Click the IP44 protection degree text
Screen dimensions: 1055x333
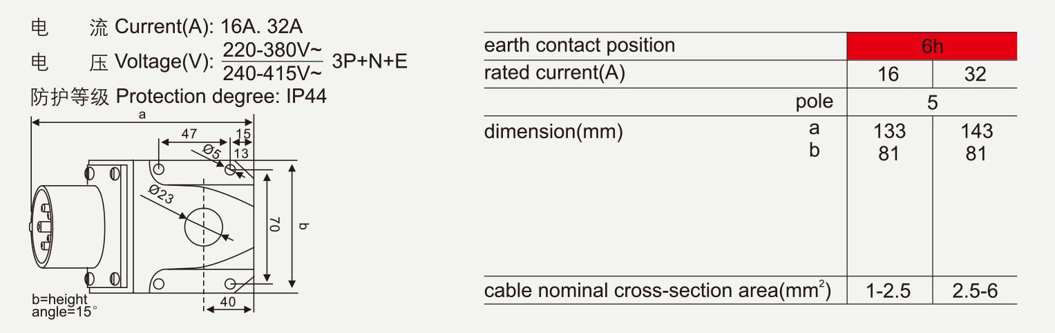[x=306, y=97]
